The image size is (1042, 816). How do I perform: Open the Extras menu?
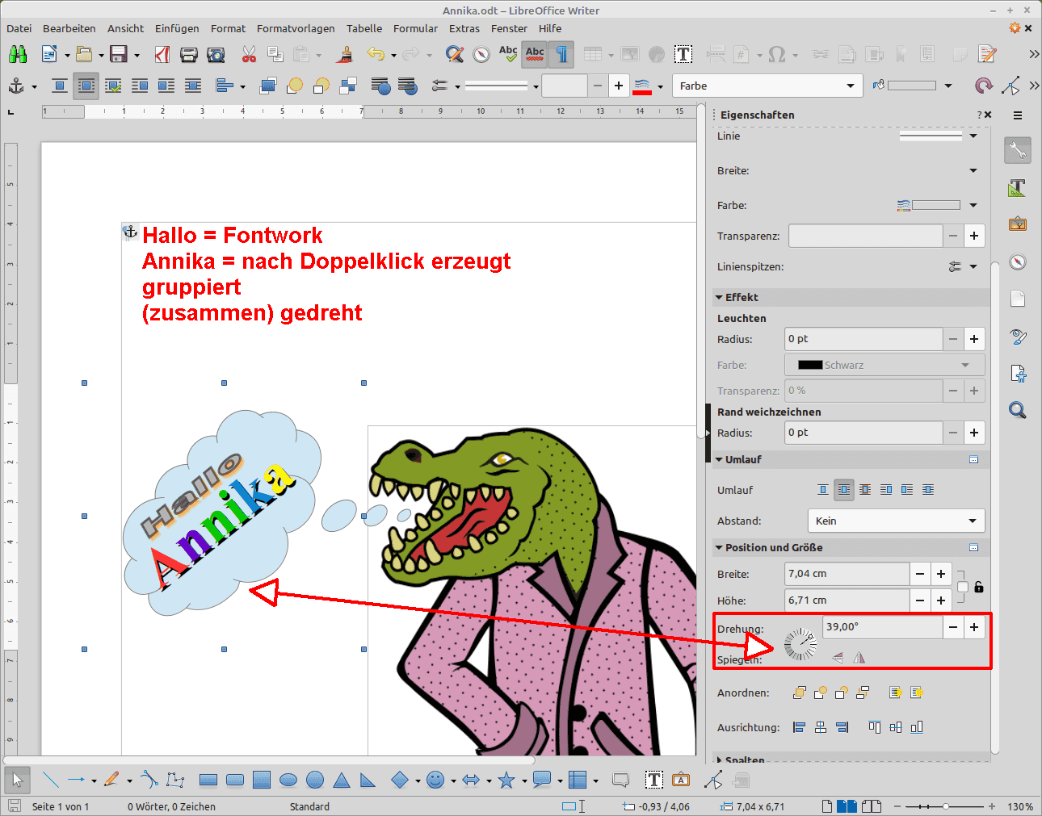pyautogui.click(x=464, y=28)
